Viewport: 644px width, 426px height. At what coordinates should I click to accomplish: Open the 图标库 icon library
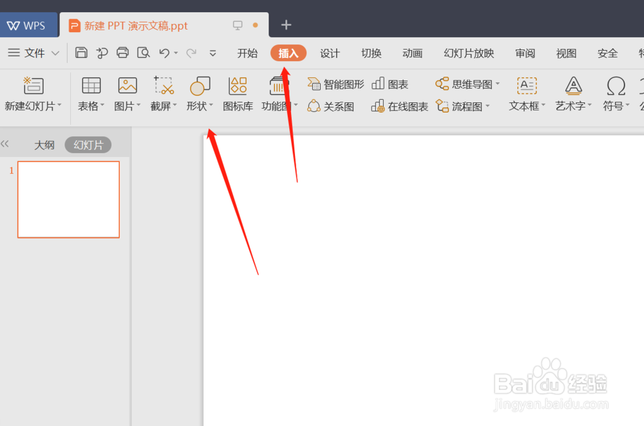click(x=238, y=95)
